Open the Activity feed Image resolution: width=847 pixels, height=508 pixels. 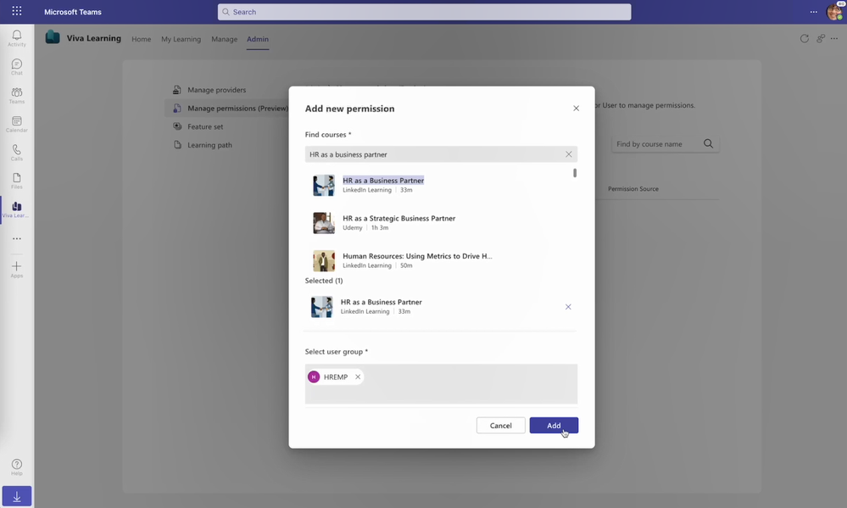pyautogui.click(x=17, y=38)
